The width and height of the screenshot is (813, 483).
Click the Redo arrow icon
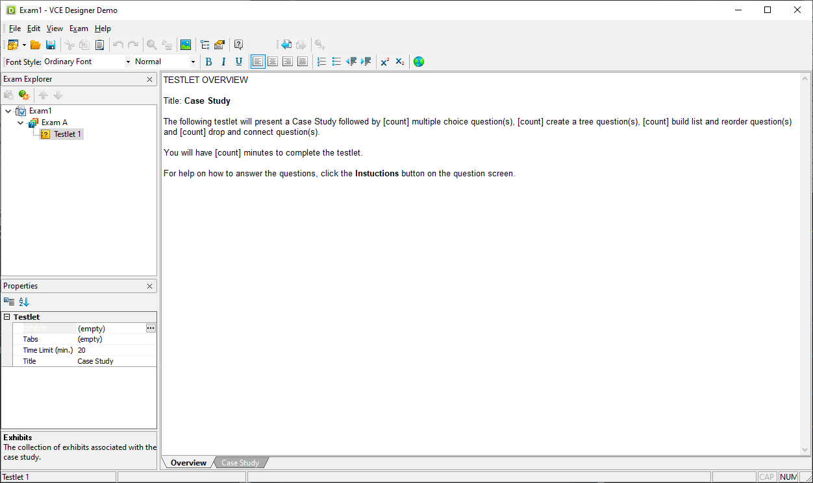click(133, 45)
